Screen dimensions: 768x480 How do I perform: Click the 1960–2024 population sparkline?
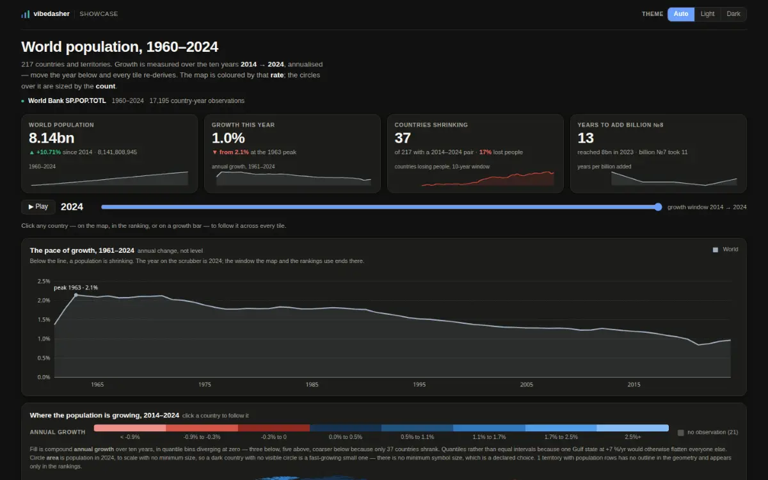[109, 179]
